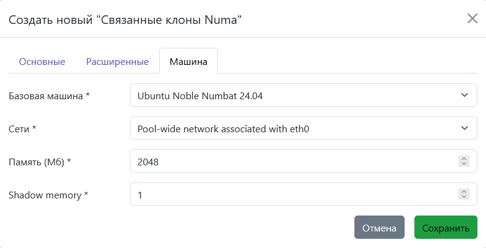
Task: Select the Машина tab
Action: (x=189, y=62)
